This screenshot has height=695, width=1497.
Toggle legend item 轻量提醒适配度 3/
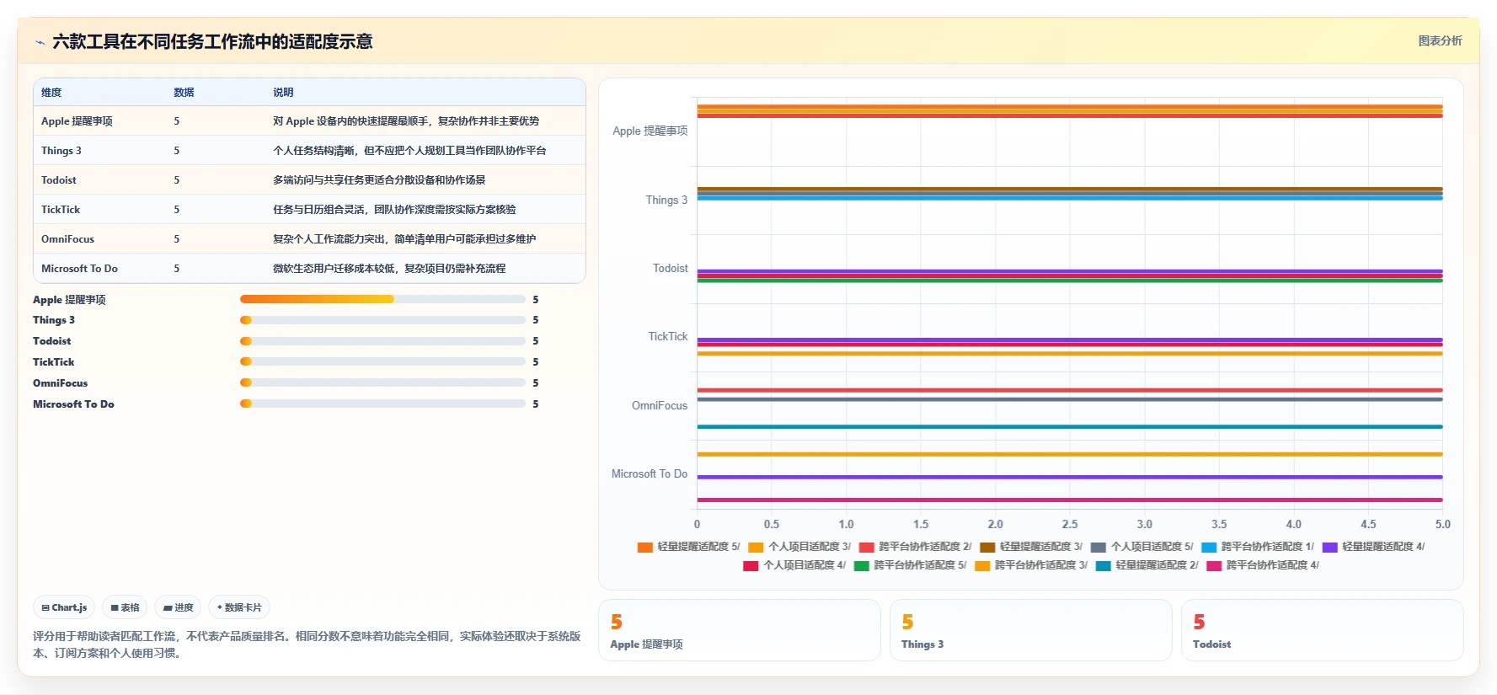[x=1031, y=547]
